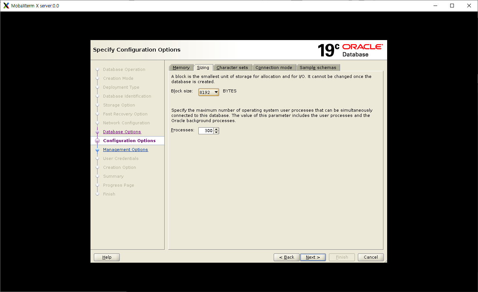Viewport: 478px width, 292px height.
Task: Click the BYTES unit label
Action: (x=230, y=91)
